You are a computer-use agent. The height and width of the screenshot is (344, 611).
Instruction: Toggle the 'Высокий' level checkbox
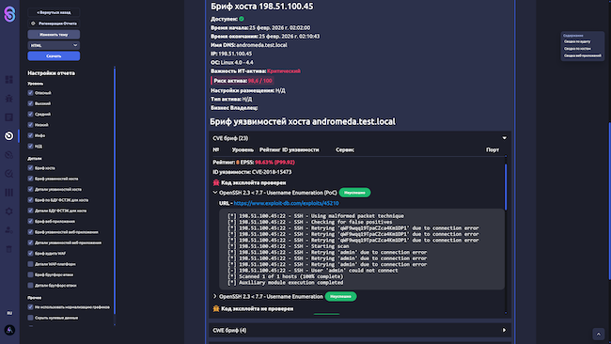click(x=30, y=103)
